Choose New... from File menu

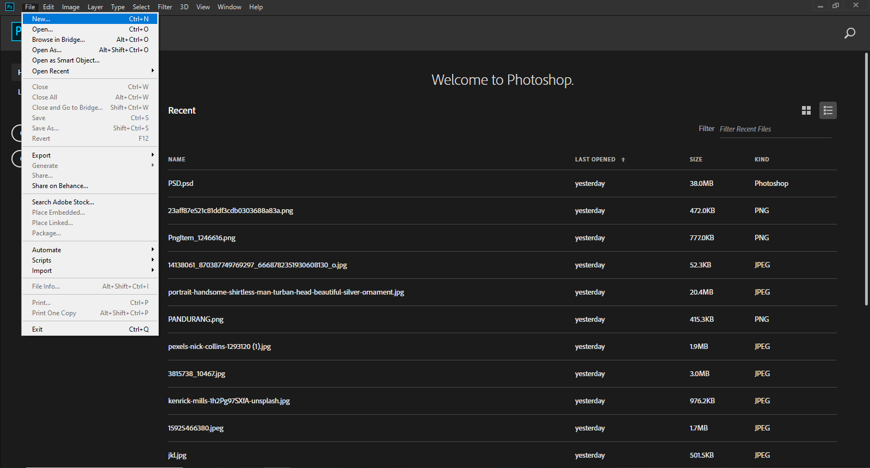pos(90,19)
